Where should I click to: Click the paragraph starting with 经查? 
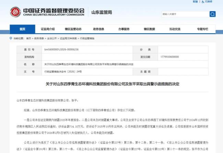(x=80, y=110)
